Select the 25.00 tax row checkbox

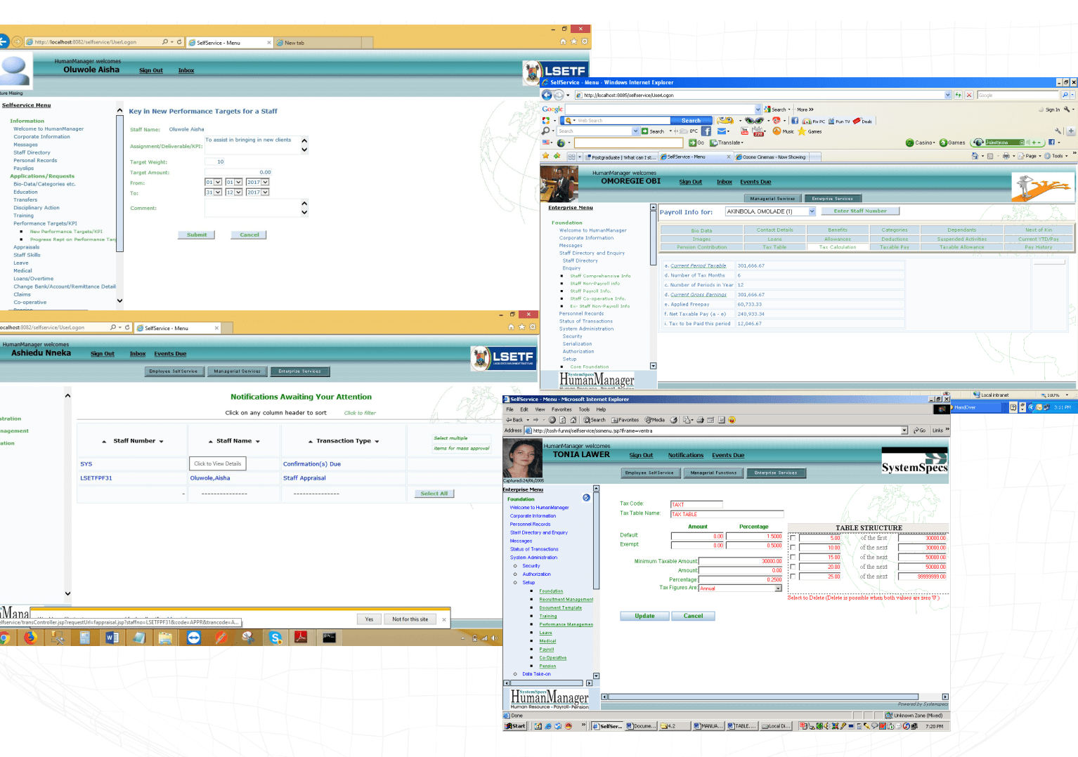(793, 577)
